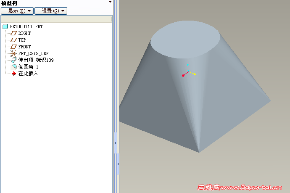The height and width of the screenshot is (193, 290).
Task: Select the 倒圆角 1 feature label
Action: click(x=28, y=67)
